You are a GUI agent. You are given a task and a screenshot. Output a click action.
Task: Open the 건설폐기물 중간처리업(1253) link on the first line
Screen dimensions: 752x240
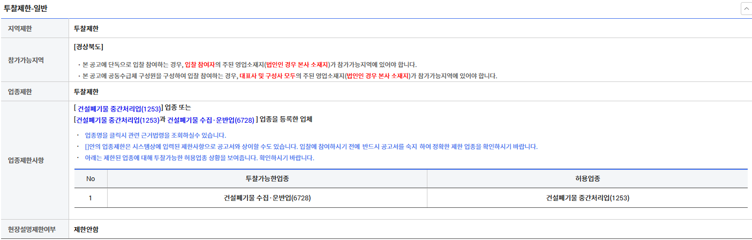point(119,108)
